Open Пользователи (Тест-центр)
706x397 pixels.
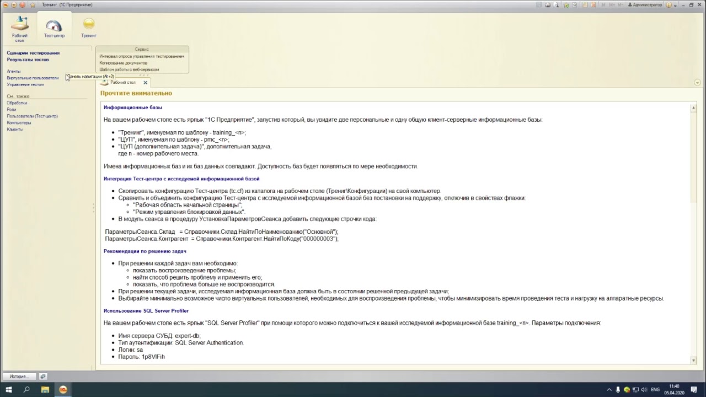[32, 116]
